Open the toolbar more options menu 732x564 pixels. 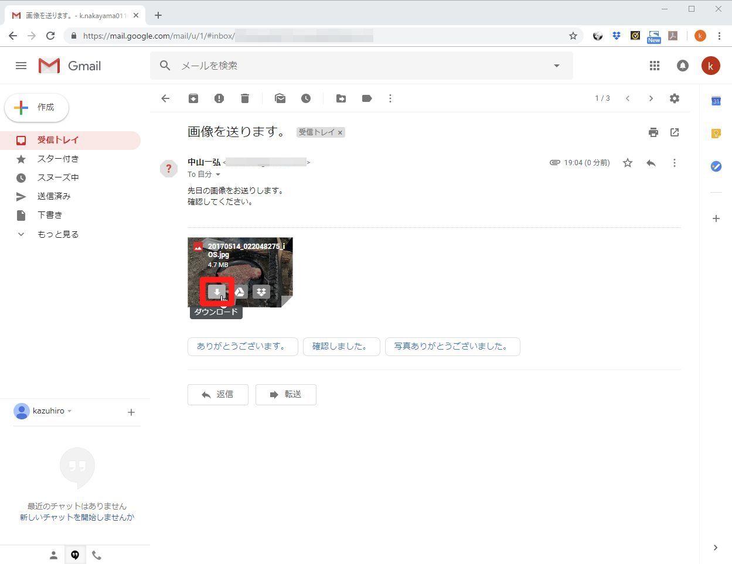tap(390, 98)
